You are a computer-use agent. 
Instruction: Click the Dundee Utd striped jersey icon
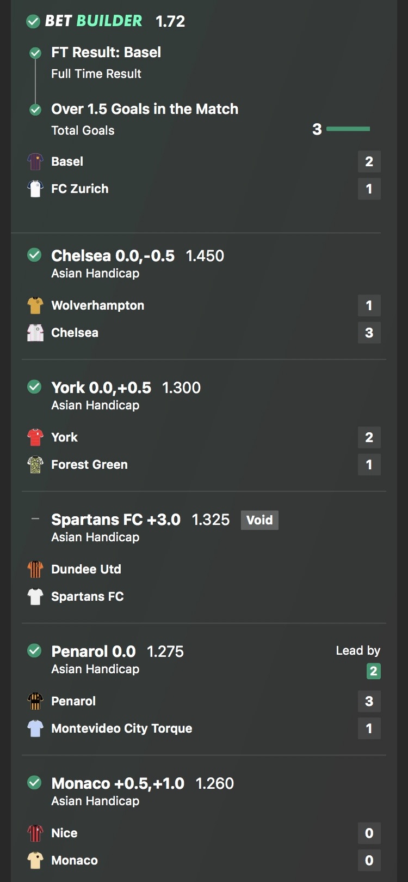(x=35, y=569)
